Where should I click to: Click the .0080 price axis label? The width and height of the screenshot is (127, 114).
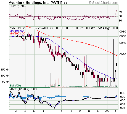click(x=122, y=32)
